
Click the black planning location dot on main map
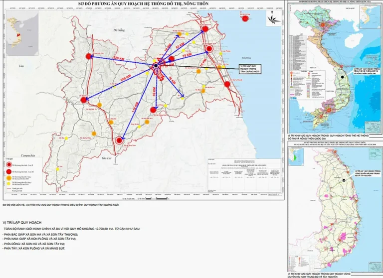[x=156, y=66]
